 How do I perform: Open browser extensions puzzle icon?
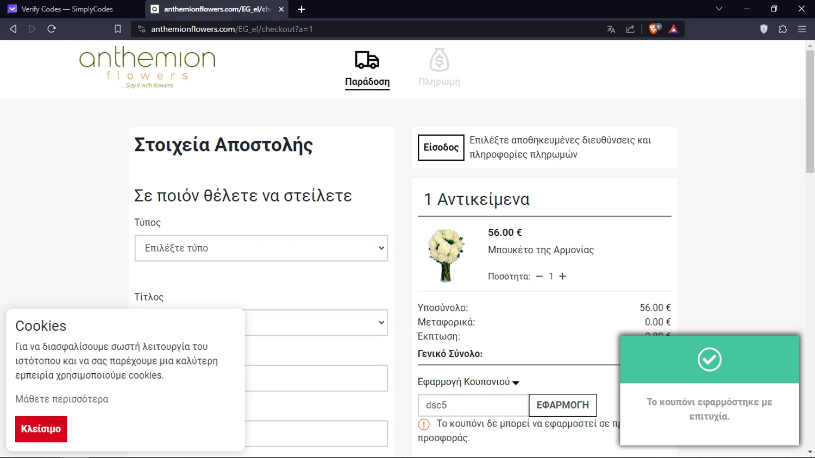783,29
